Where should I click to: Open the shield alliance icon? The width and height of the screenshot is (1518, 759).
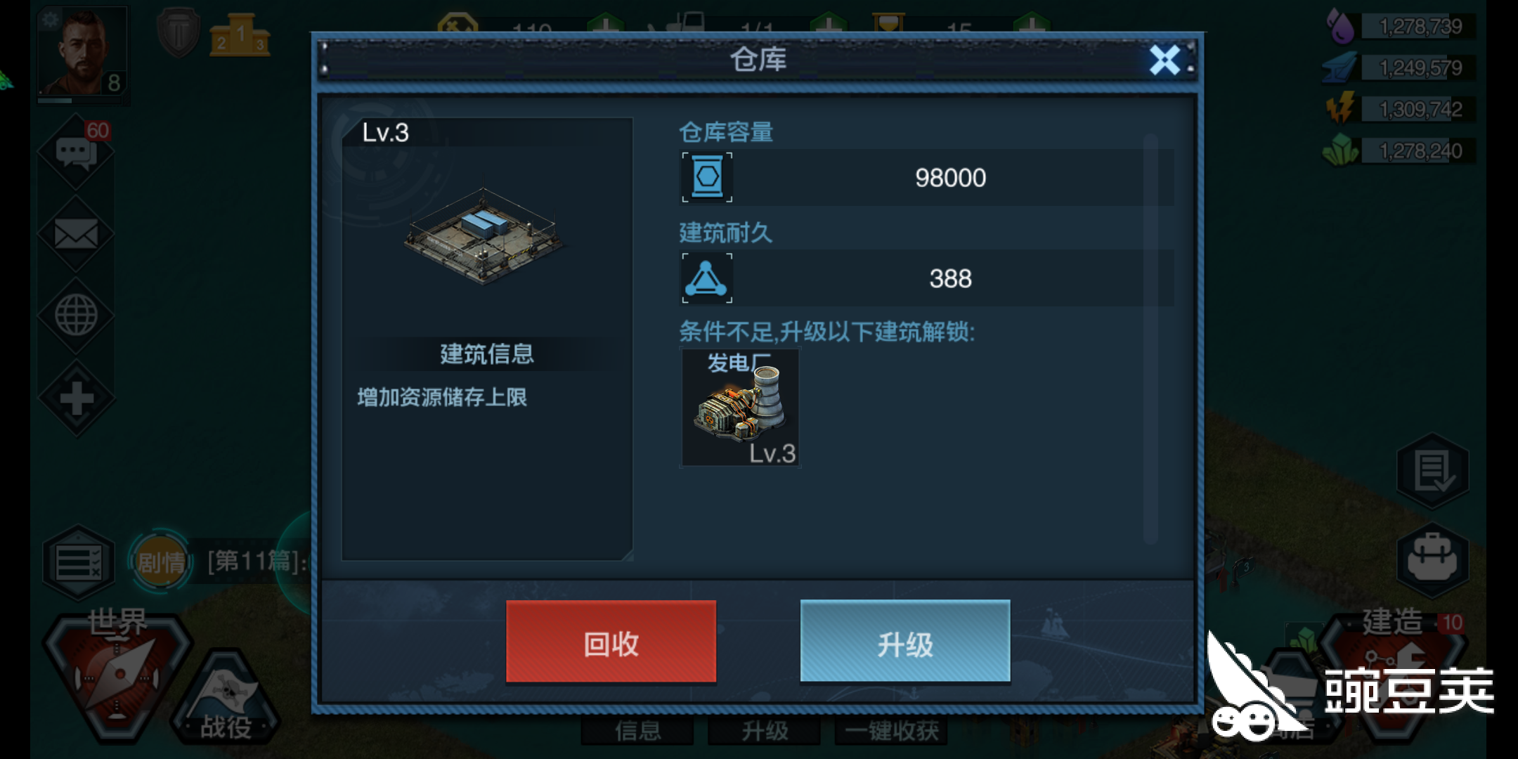178,32
